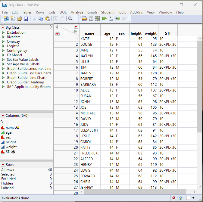This screenshot has height=202, width=203.
Task: Collapse the Big Class table panel
Action: pos(51,27)
